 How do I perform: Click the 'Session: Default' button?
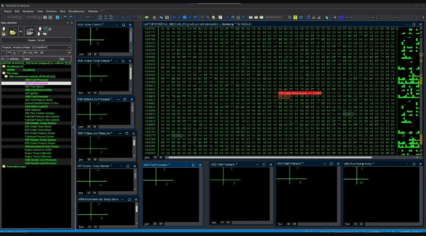[x=36, y=40]
